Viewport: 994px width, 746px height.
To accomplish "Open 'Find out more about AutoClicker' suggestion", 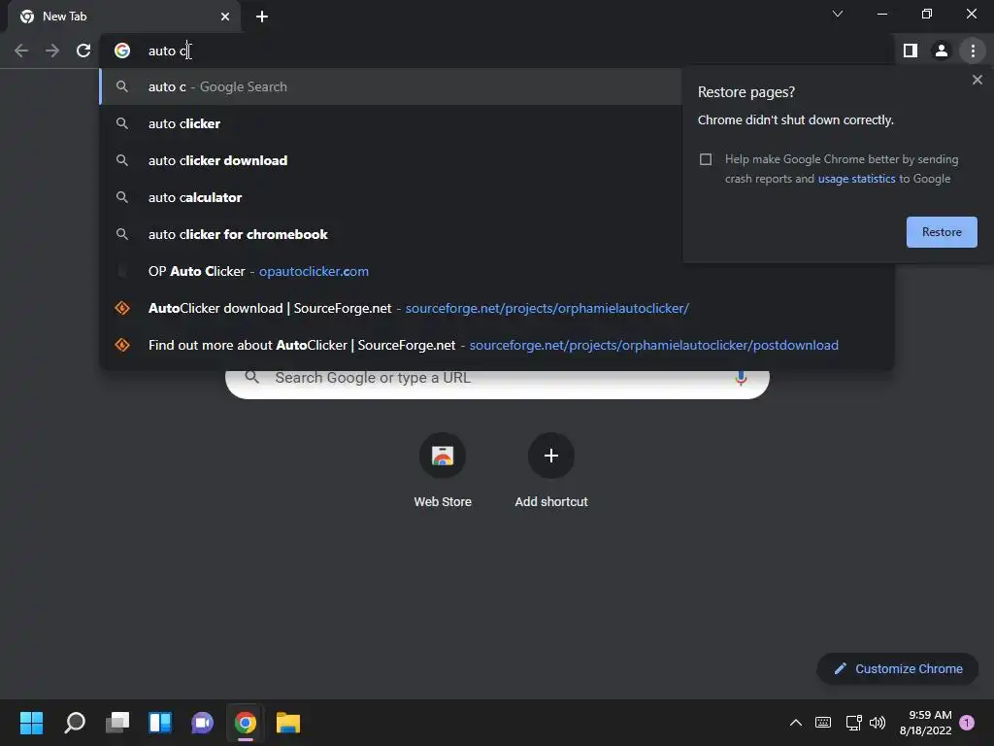I will tap(497, 345).
